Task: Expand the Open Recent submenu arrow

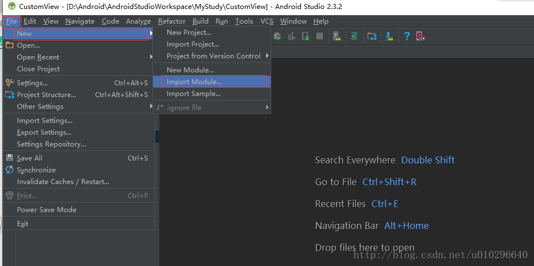Action: [x=151, y=57]
